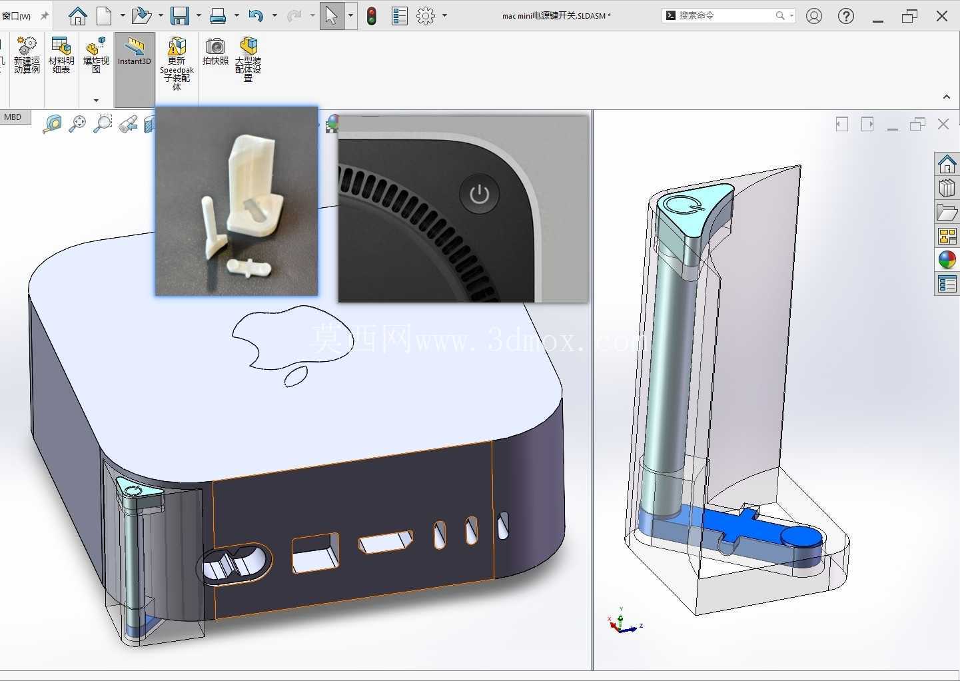
Task: Open SOLIDWORKS Resources house tab in task pane
Action: 947,164
